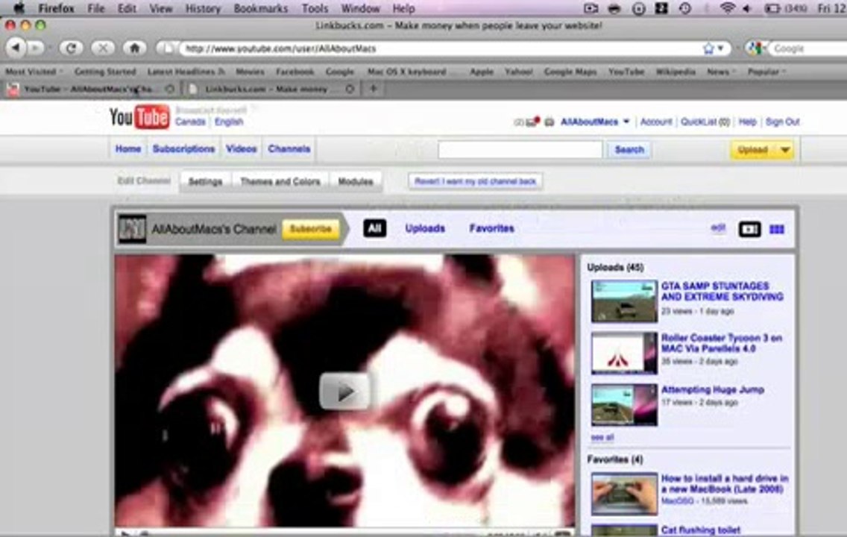Click the browser forward arrow button
The height and width of the screenshot is (537, 847).
click(36, 48)
